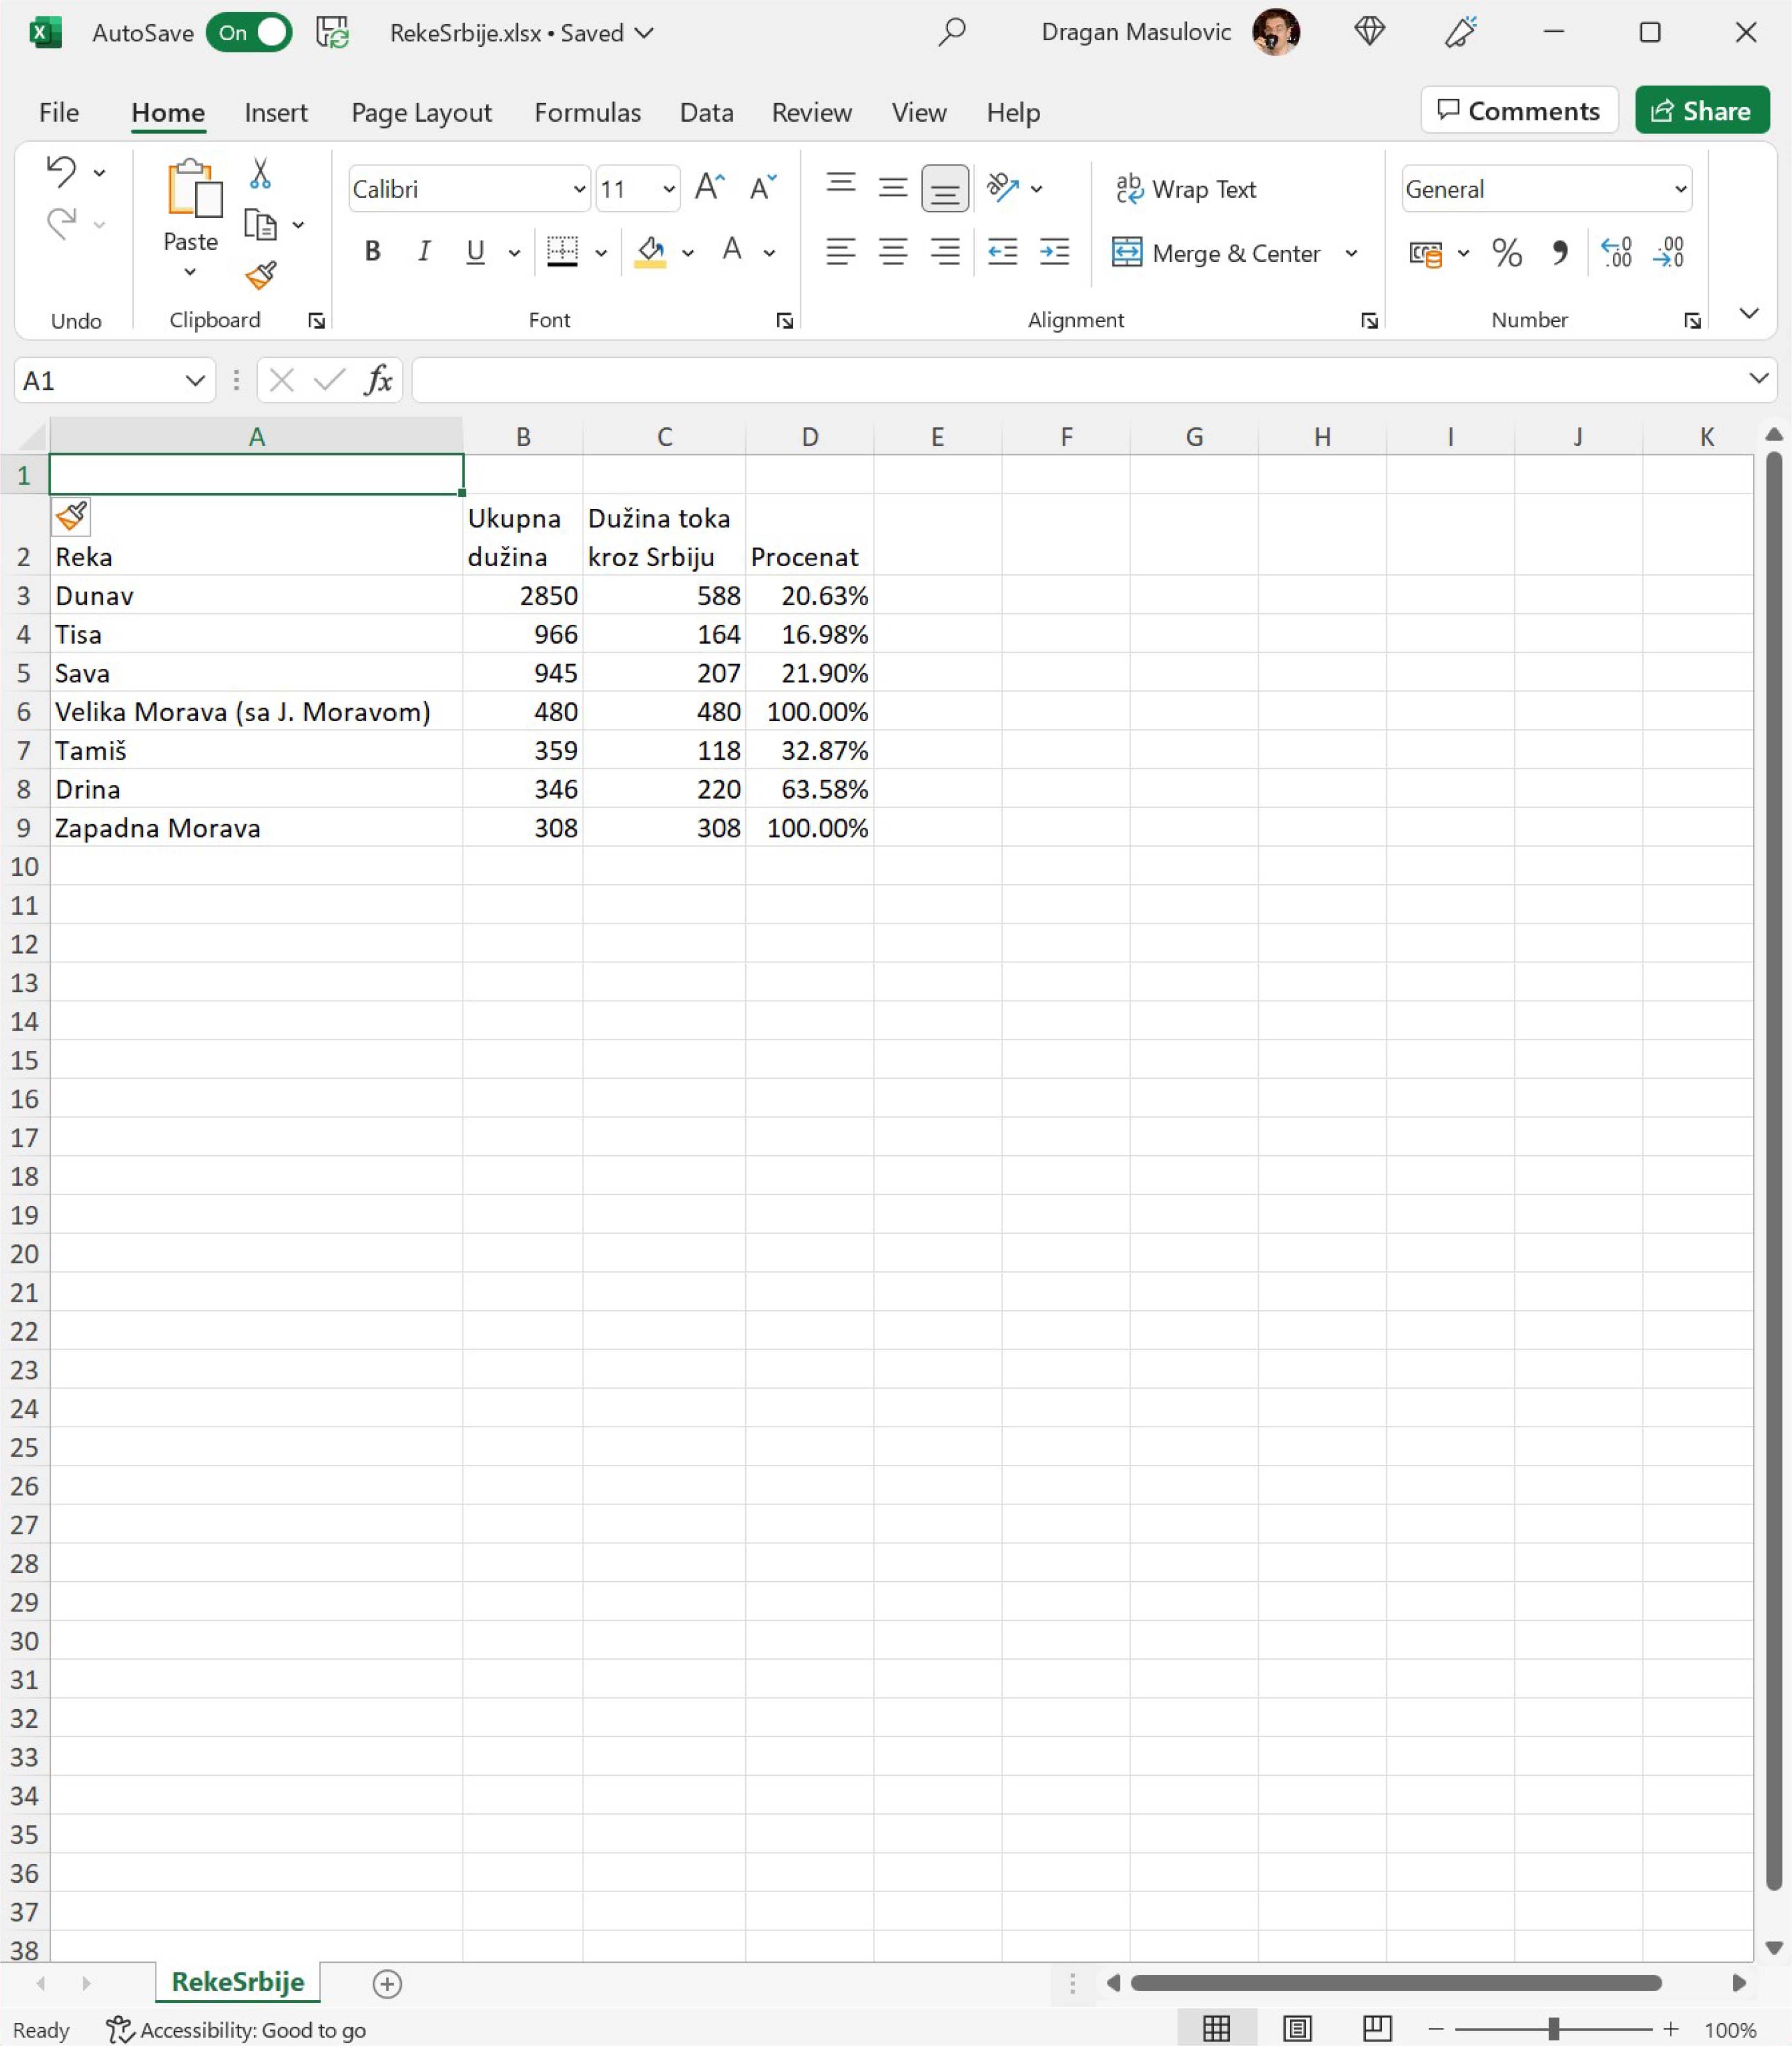Click the Cut scissors icon
The width and height of the screenshot is (1792, 2046).
click(260, 173)
